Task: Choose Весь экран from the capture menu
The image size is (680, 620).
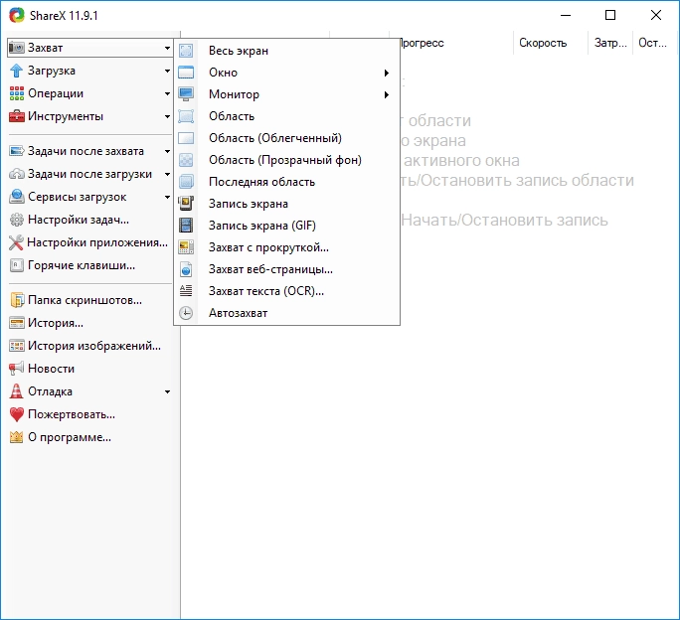Action: click(286, 51)
